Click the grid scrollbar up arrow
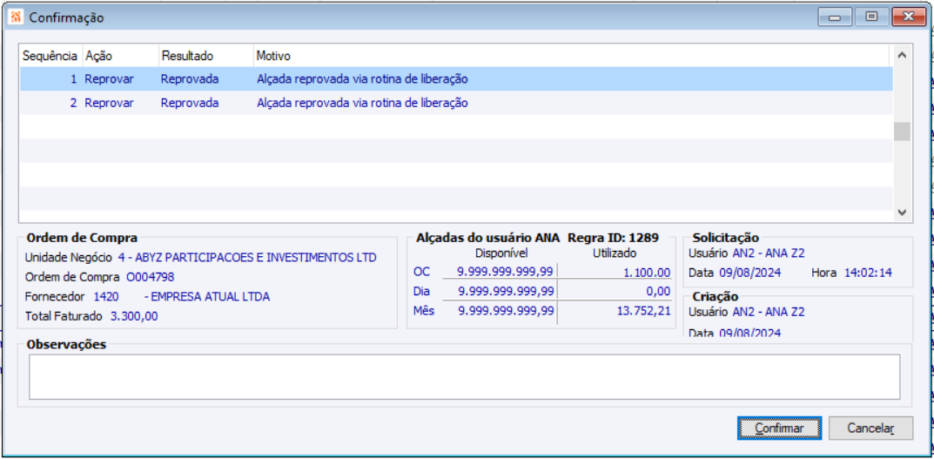 (x=902, y=56)
